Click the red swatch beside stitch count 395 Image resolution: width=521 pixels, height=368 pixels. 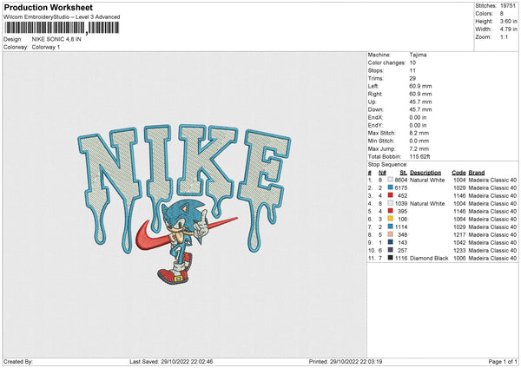390,211
